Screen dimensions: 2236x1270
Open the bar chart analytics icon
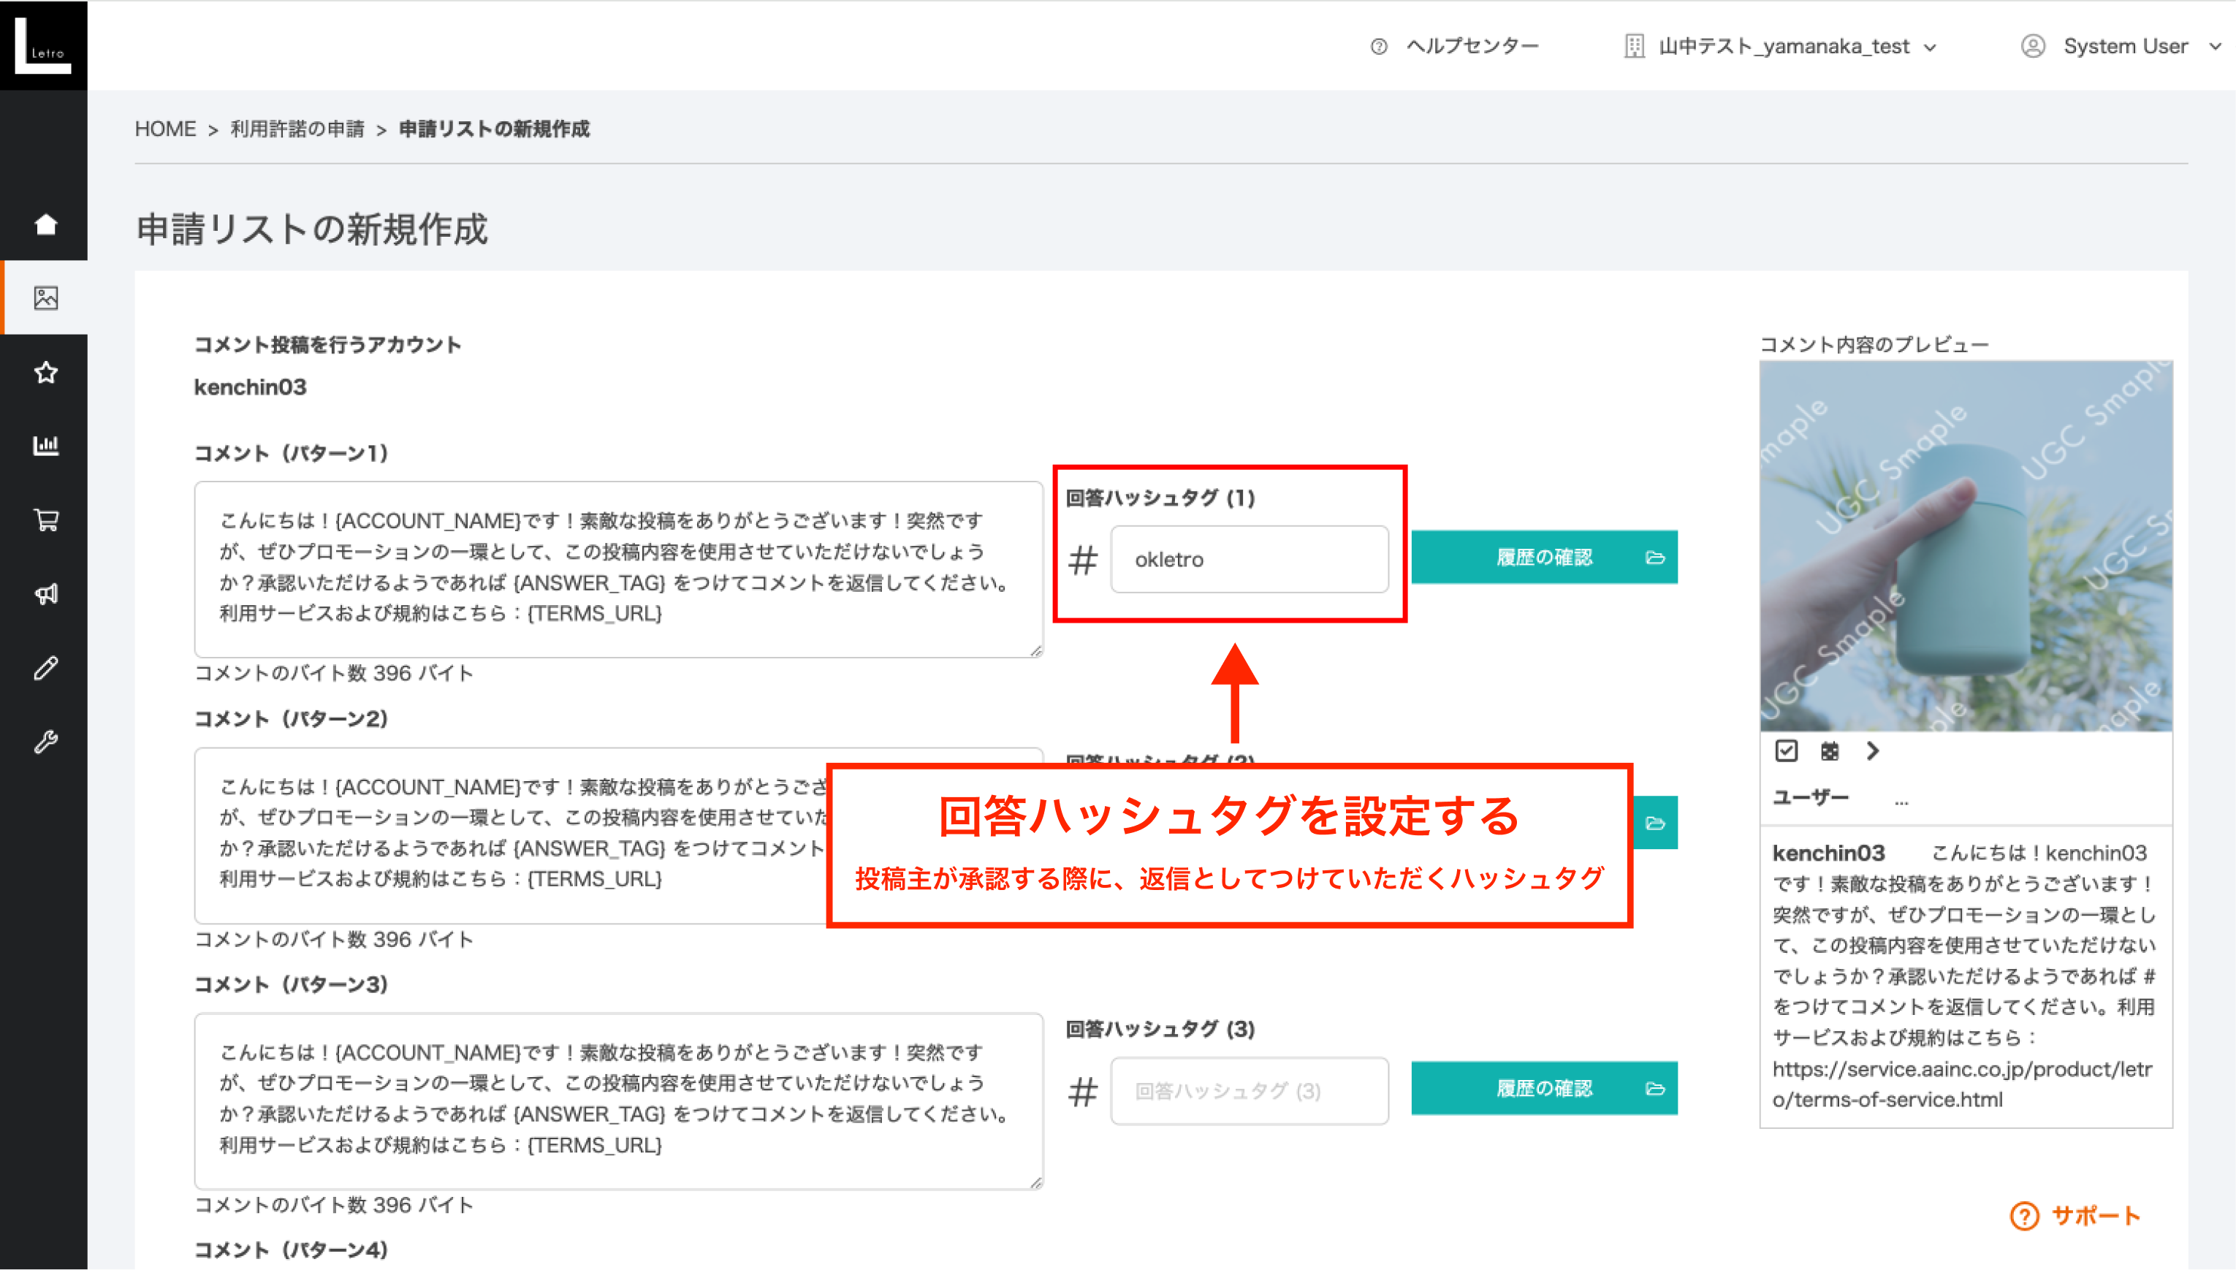pos(45,446)
